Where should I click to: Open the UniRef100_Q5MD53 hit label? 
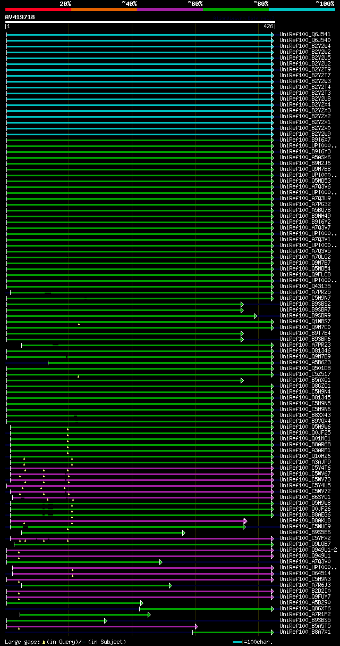click(x=305, y=181)
